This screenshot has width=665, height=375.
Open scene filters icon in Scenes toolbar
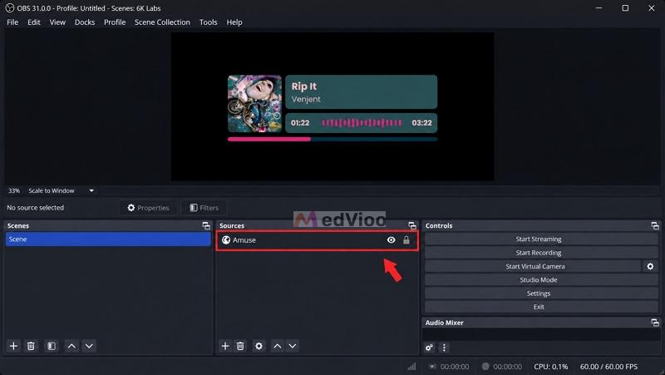[52, 346]
